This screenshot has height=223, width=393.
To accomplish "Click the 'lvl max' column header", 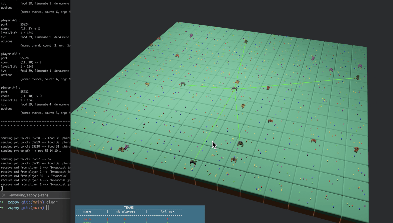I will (168, 211).
